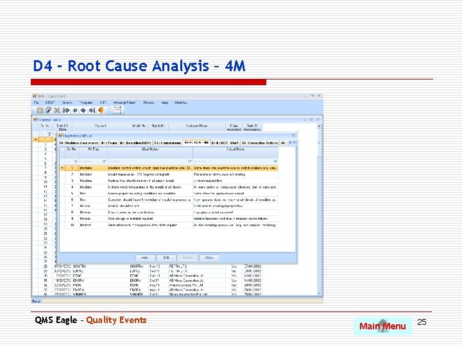
Task: Close the Registration dialog with its X
Action: pos(293,135)
